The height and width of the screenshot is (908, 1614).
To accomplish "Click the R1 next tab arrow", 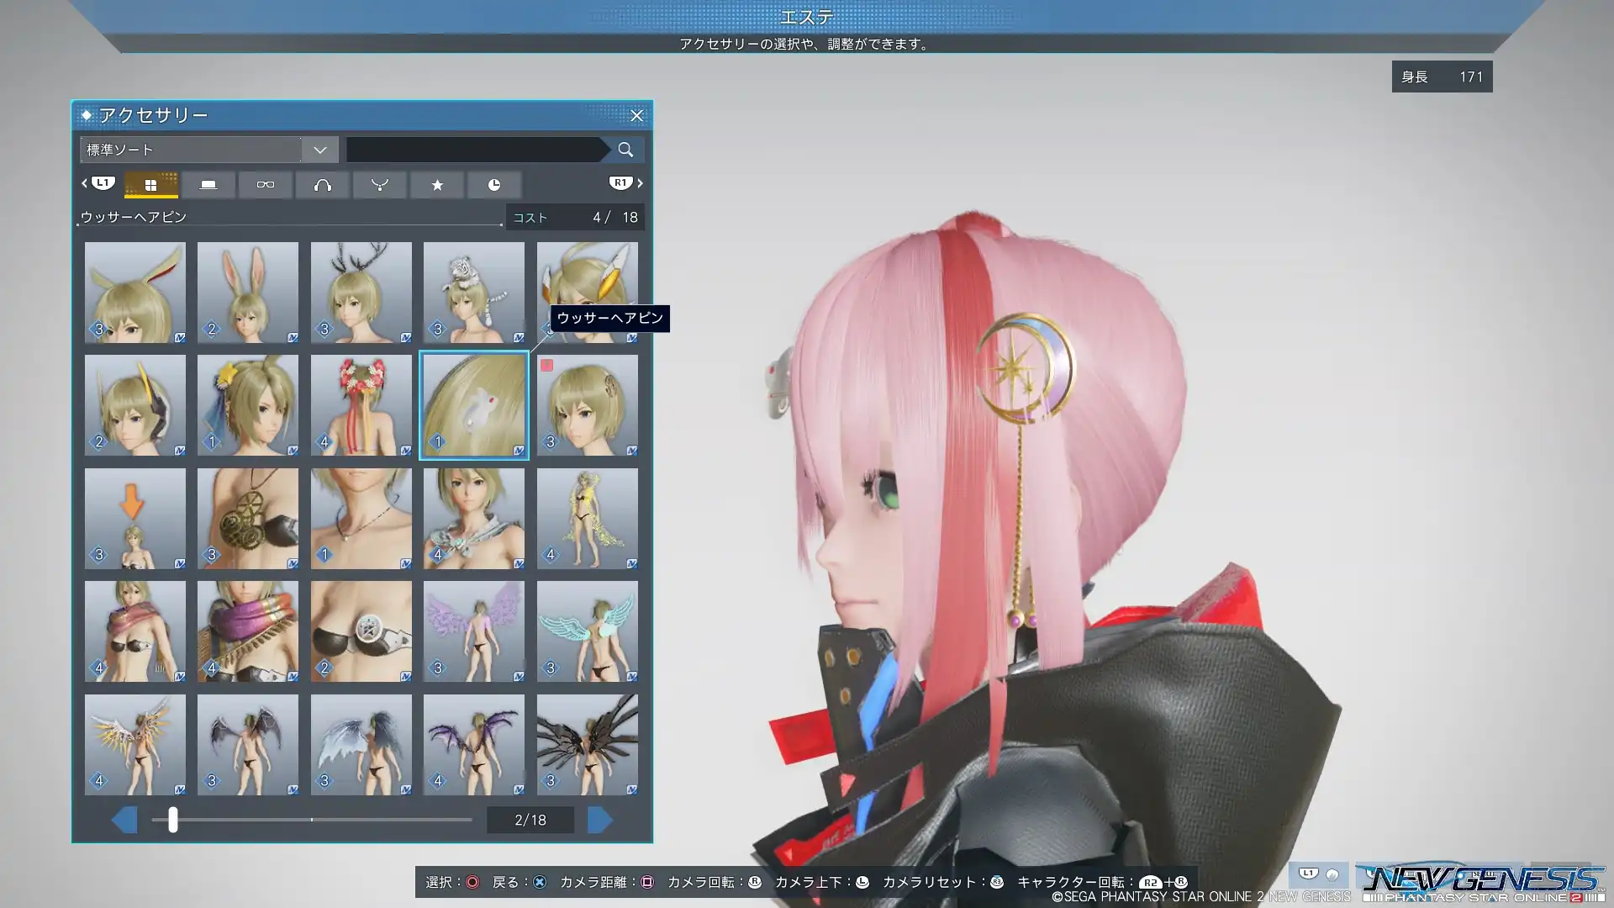I will [x=625, y=182].
